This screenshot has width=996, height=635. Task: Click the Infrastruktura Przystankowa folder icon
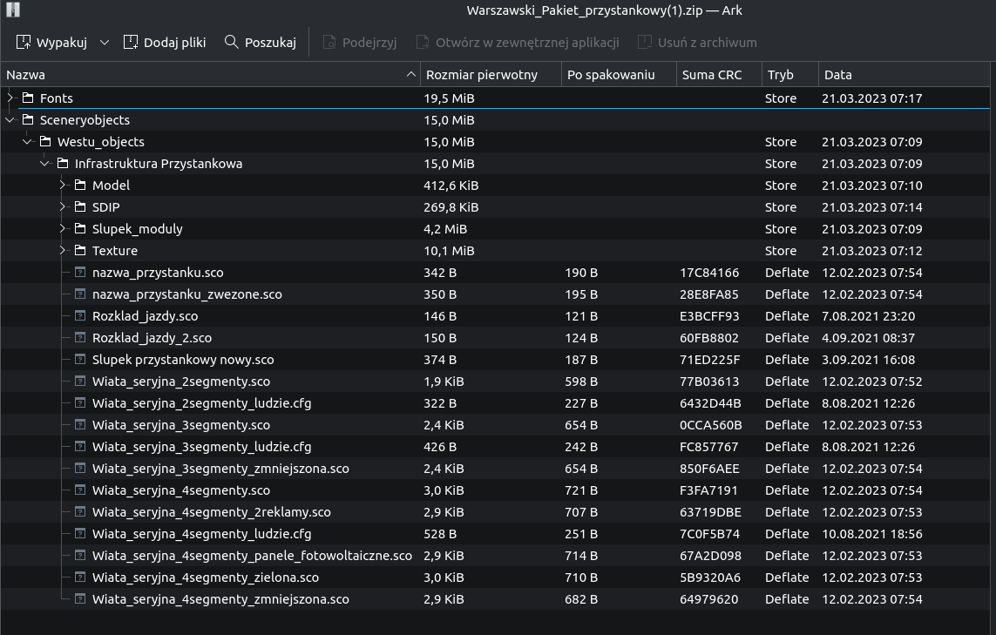pos(62,163)
